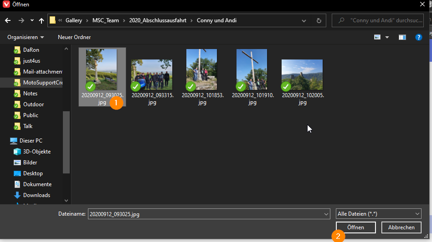Expand the address bar history dropdown
The height and width of the screenshot is (242, 432).
(x=304, y=21)
